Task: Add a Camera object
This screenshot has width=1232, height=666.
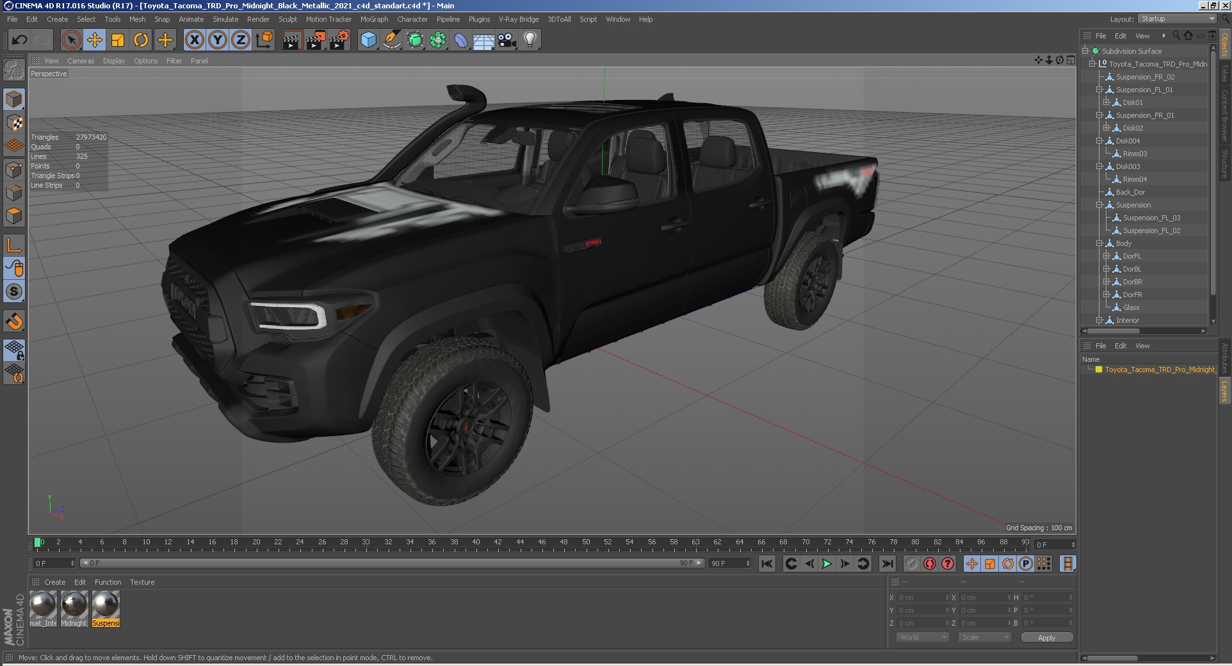Action: tap(507, 40)
